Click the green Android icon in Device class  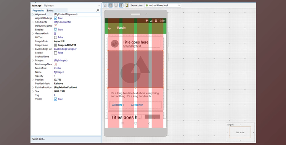[147, 5]
